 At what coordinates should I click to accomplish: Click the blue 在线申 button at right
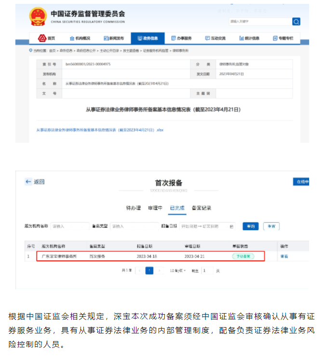tap(301, 182)
